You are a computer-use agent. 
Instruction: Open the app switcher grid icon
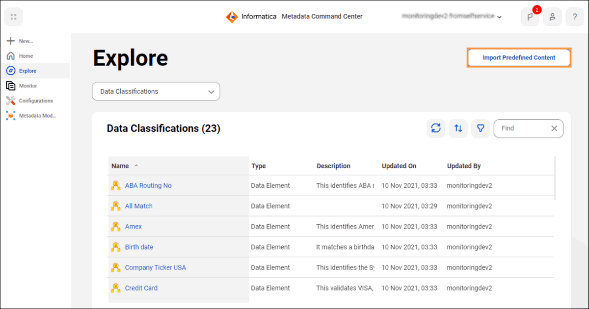pos(13,17)
